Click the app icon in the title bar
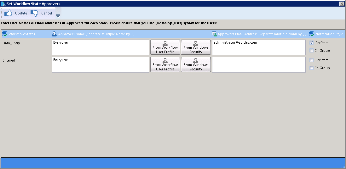The height and width of the screenshot is (169, 346). 3,4
